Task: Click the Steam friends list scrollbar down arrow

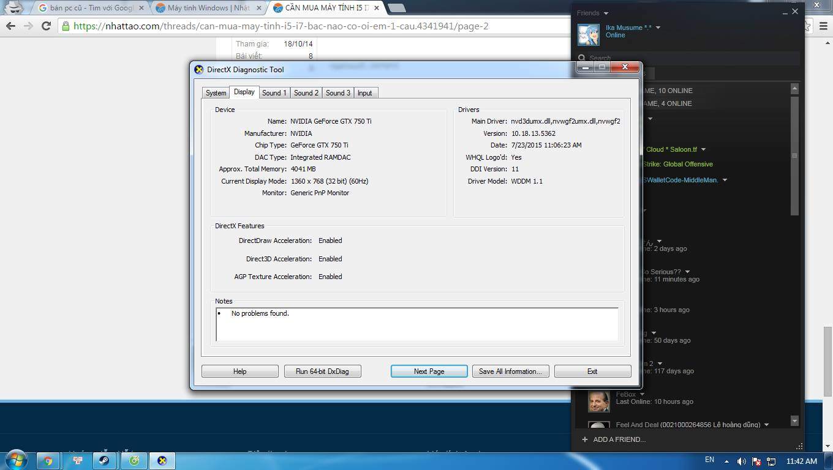Action: click(794, 421)
